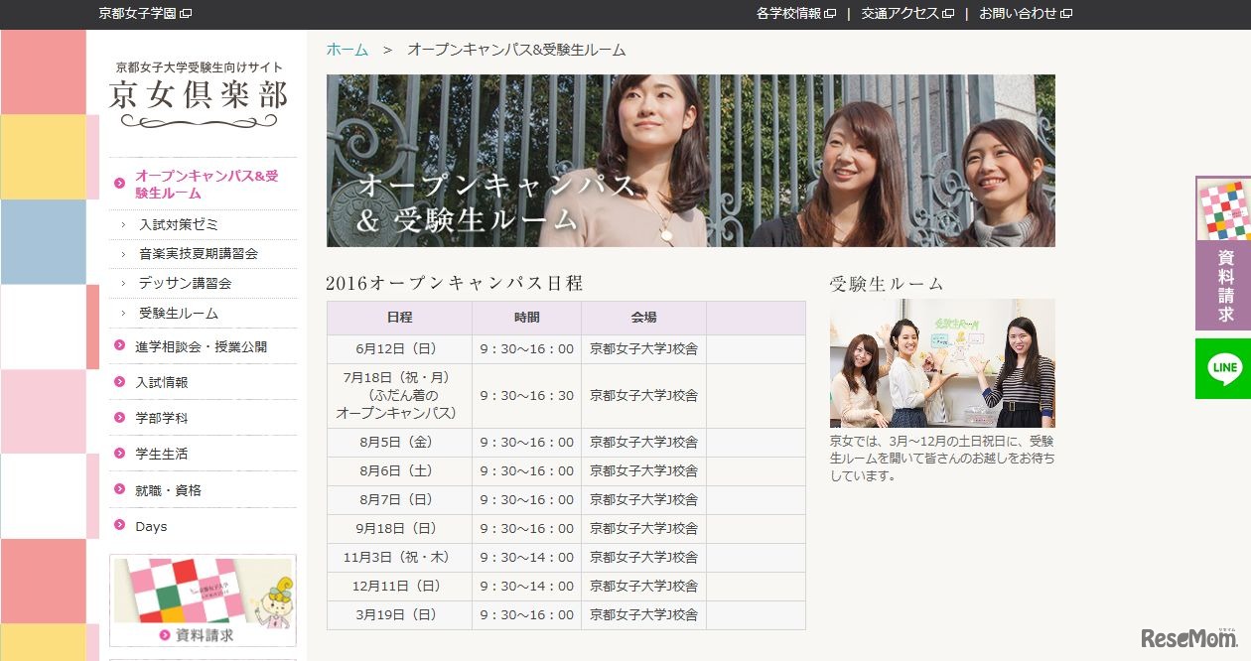Click the external-link icon next to 交通アクセス
1251x661 pixels.
[949, 14]
